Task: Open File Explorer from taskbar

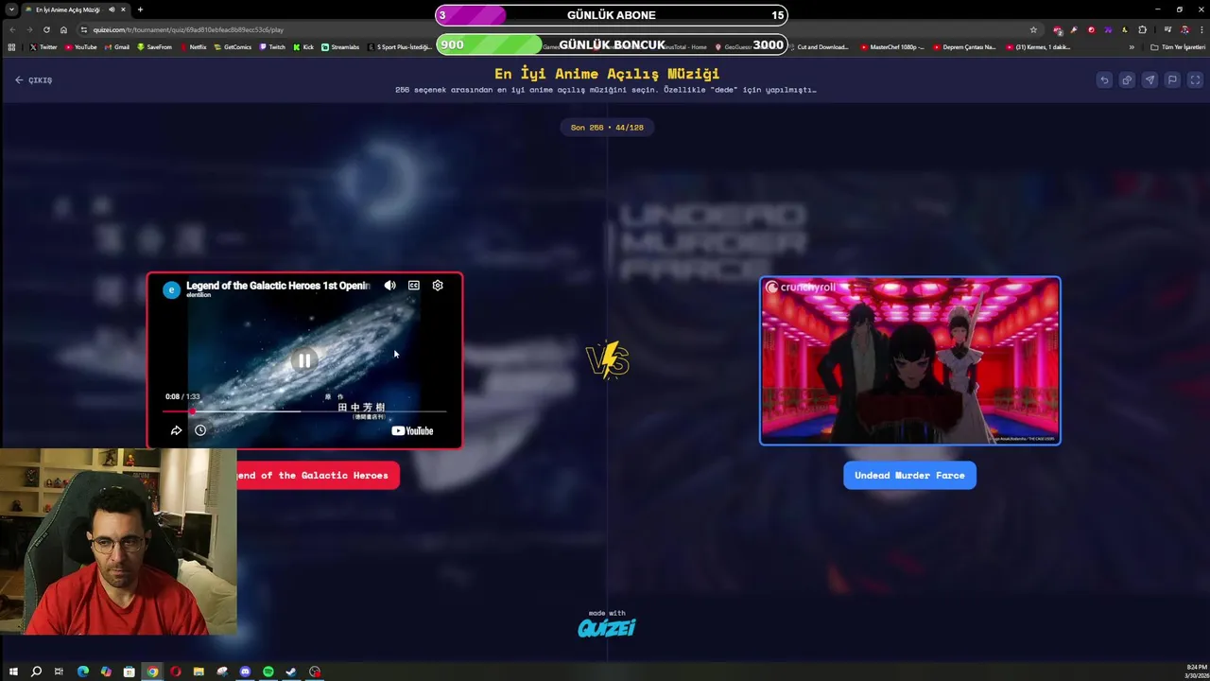Action: [x=199, y=672]
